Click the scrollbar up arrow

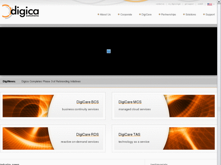[219, 2]
